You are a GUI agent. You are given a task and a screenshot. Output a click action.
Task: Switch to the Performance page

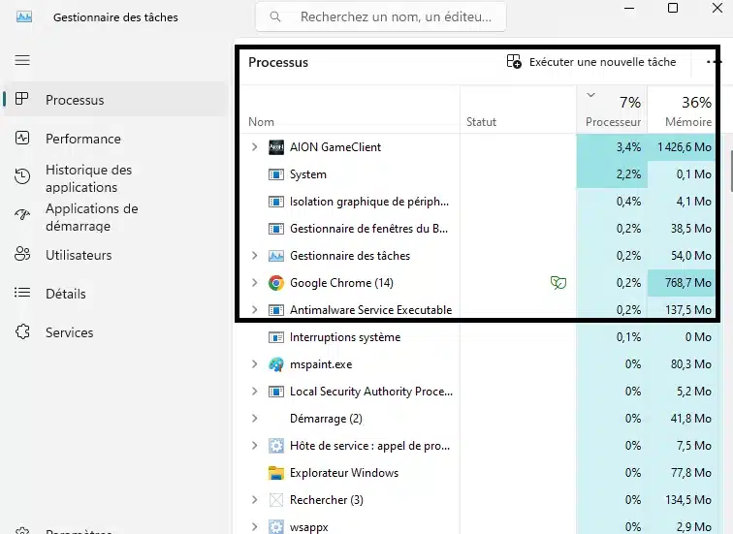(115, 139)
